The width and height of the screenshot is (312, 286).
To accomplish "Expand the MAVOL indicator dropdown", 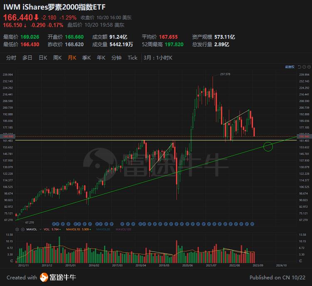I will click(x=41, y=229).
